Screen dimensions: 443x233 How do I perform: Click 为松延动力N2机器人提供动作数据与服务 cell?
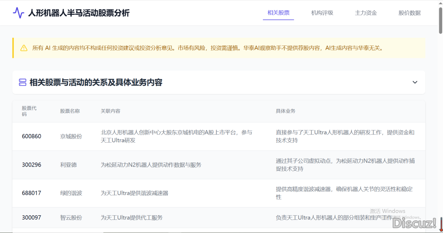click(151, 165)
